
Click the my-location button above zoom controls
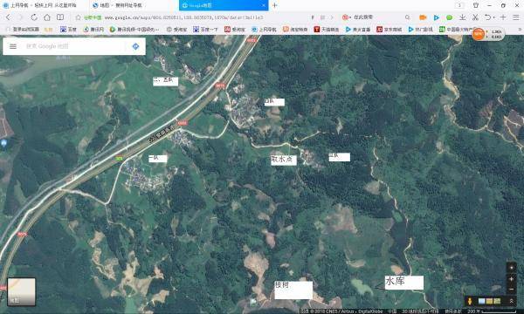point(511,268)
